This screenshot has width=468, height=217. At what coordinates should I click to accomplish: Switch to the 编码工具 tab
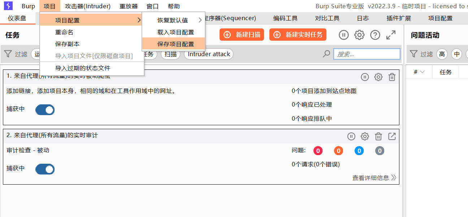click(285, 18)
